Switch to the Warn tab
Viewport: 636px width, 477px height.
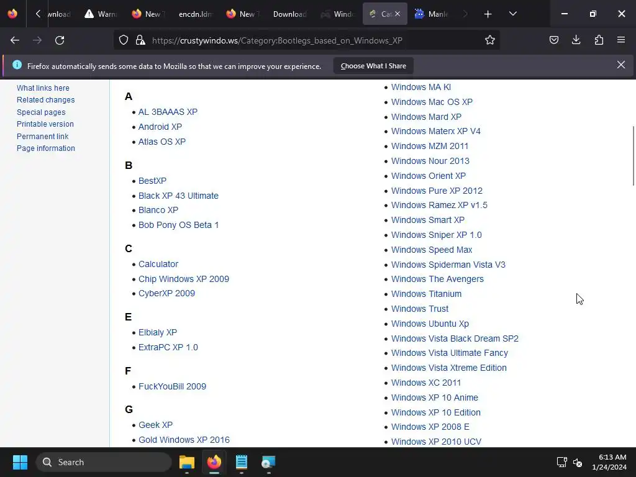coord(101,14)
